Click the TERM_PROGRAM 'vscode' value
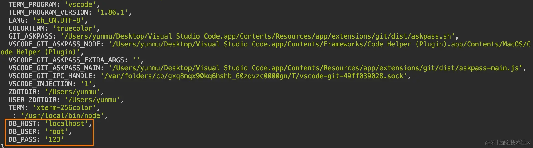This screenshot has width=533, height=148. 80,5
